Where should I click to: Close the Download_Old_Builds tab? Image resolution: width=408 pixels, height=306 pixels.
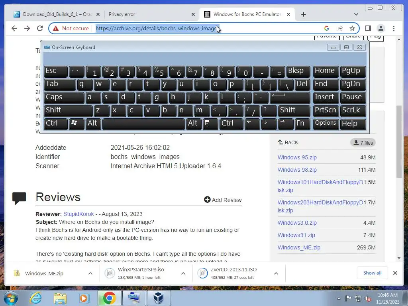point(98,14)
